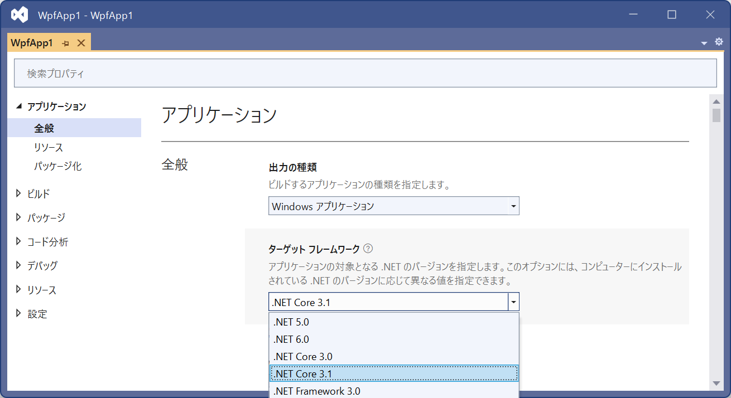
Task: Choose .NET Core 3.1 from the list
Action: (394, 373)
